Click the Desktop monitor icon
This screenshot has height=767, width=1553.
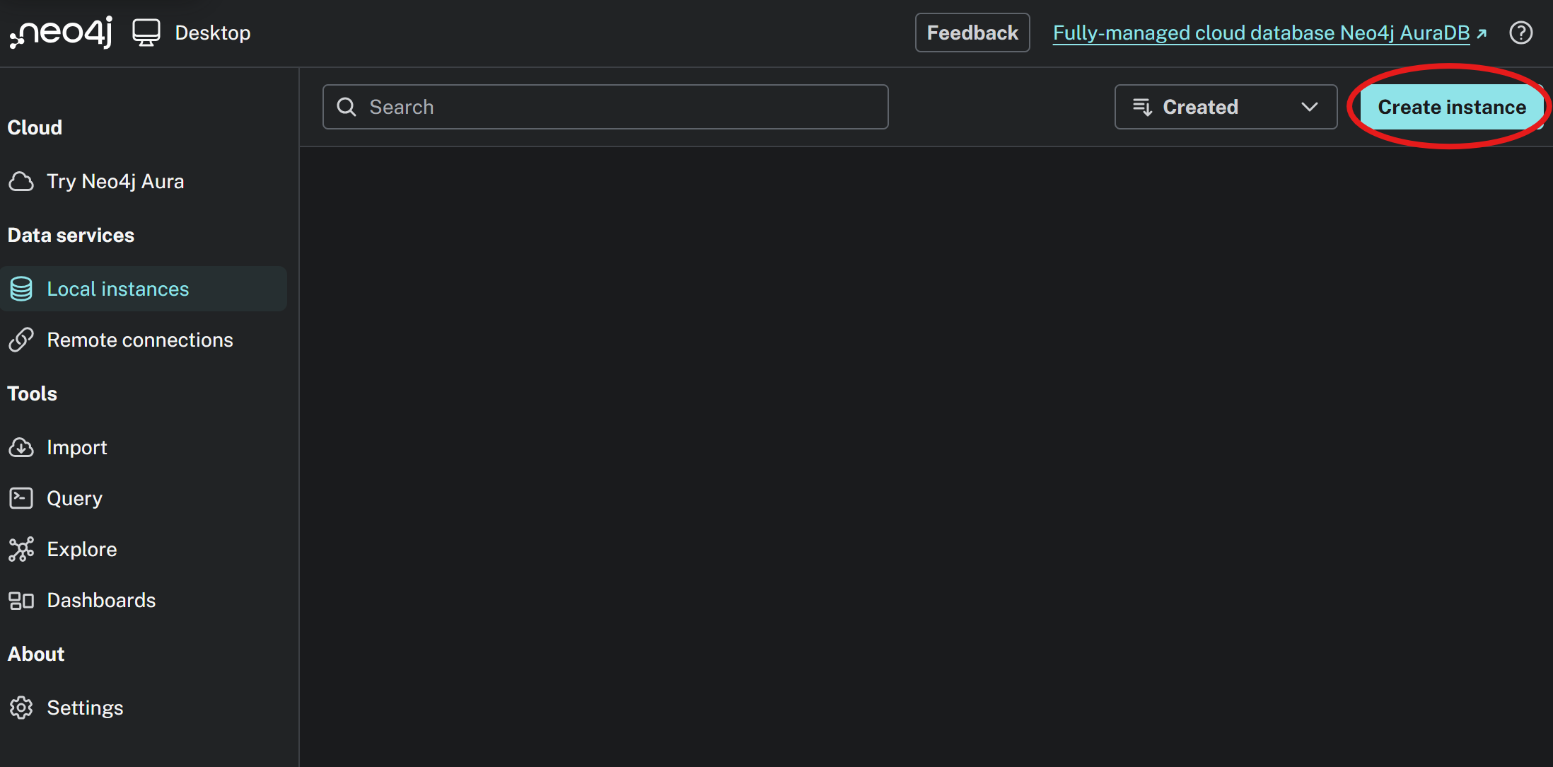tap(146, 33)
